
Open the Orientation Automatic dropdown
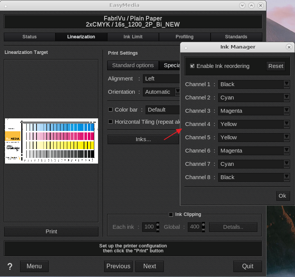[161, 92]
